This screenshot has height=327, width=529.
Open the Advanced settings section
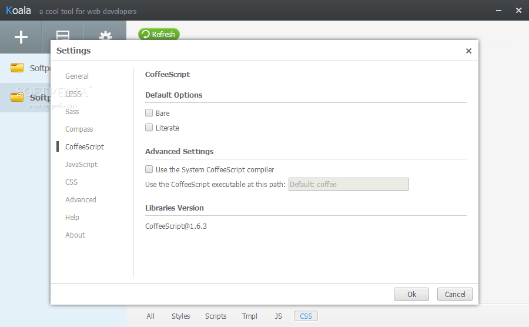81,200
